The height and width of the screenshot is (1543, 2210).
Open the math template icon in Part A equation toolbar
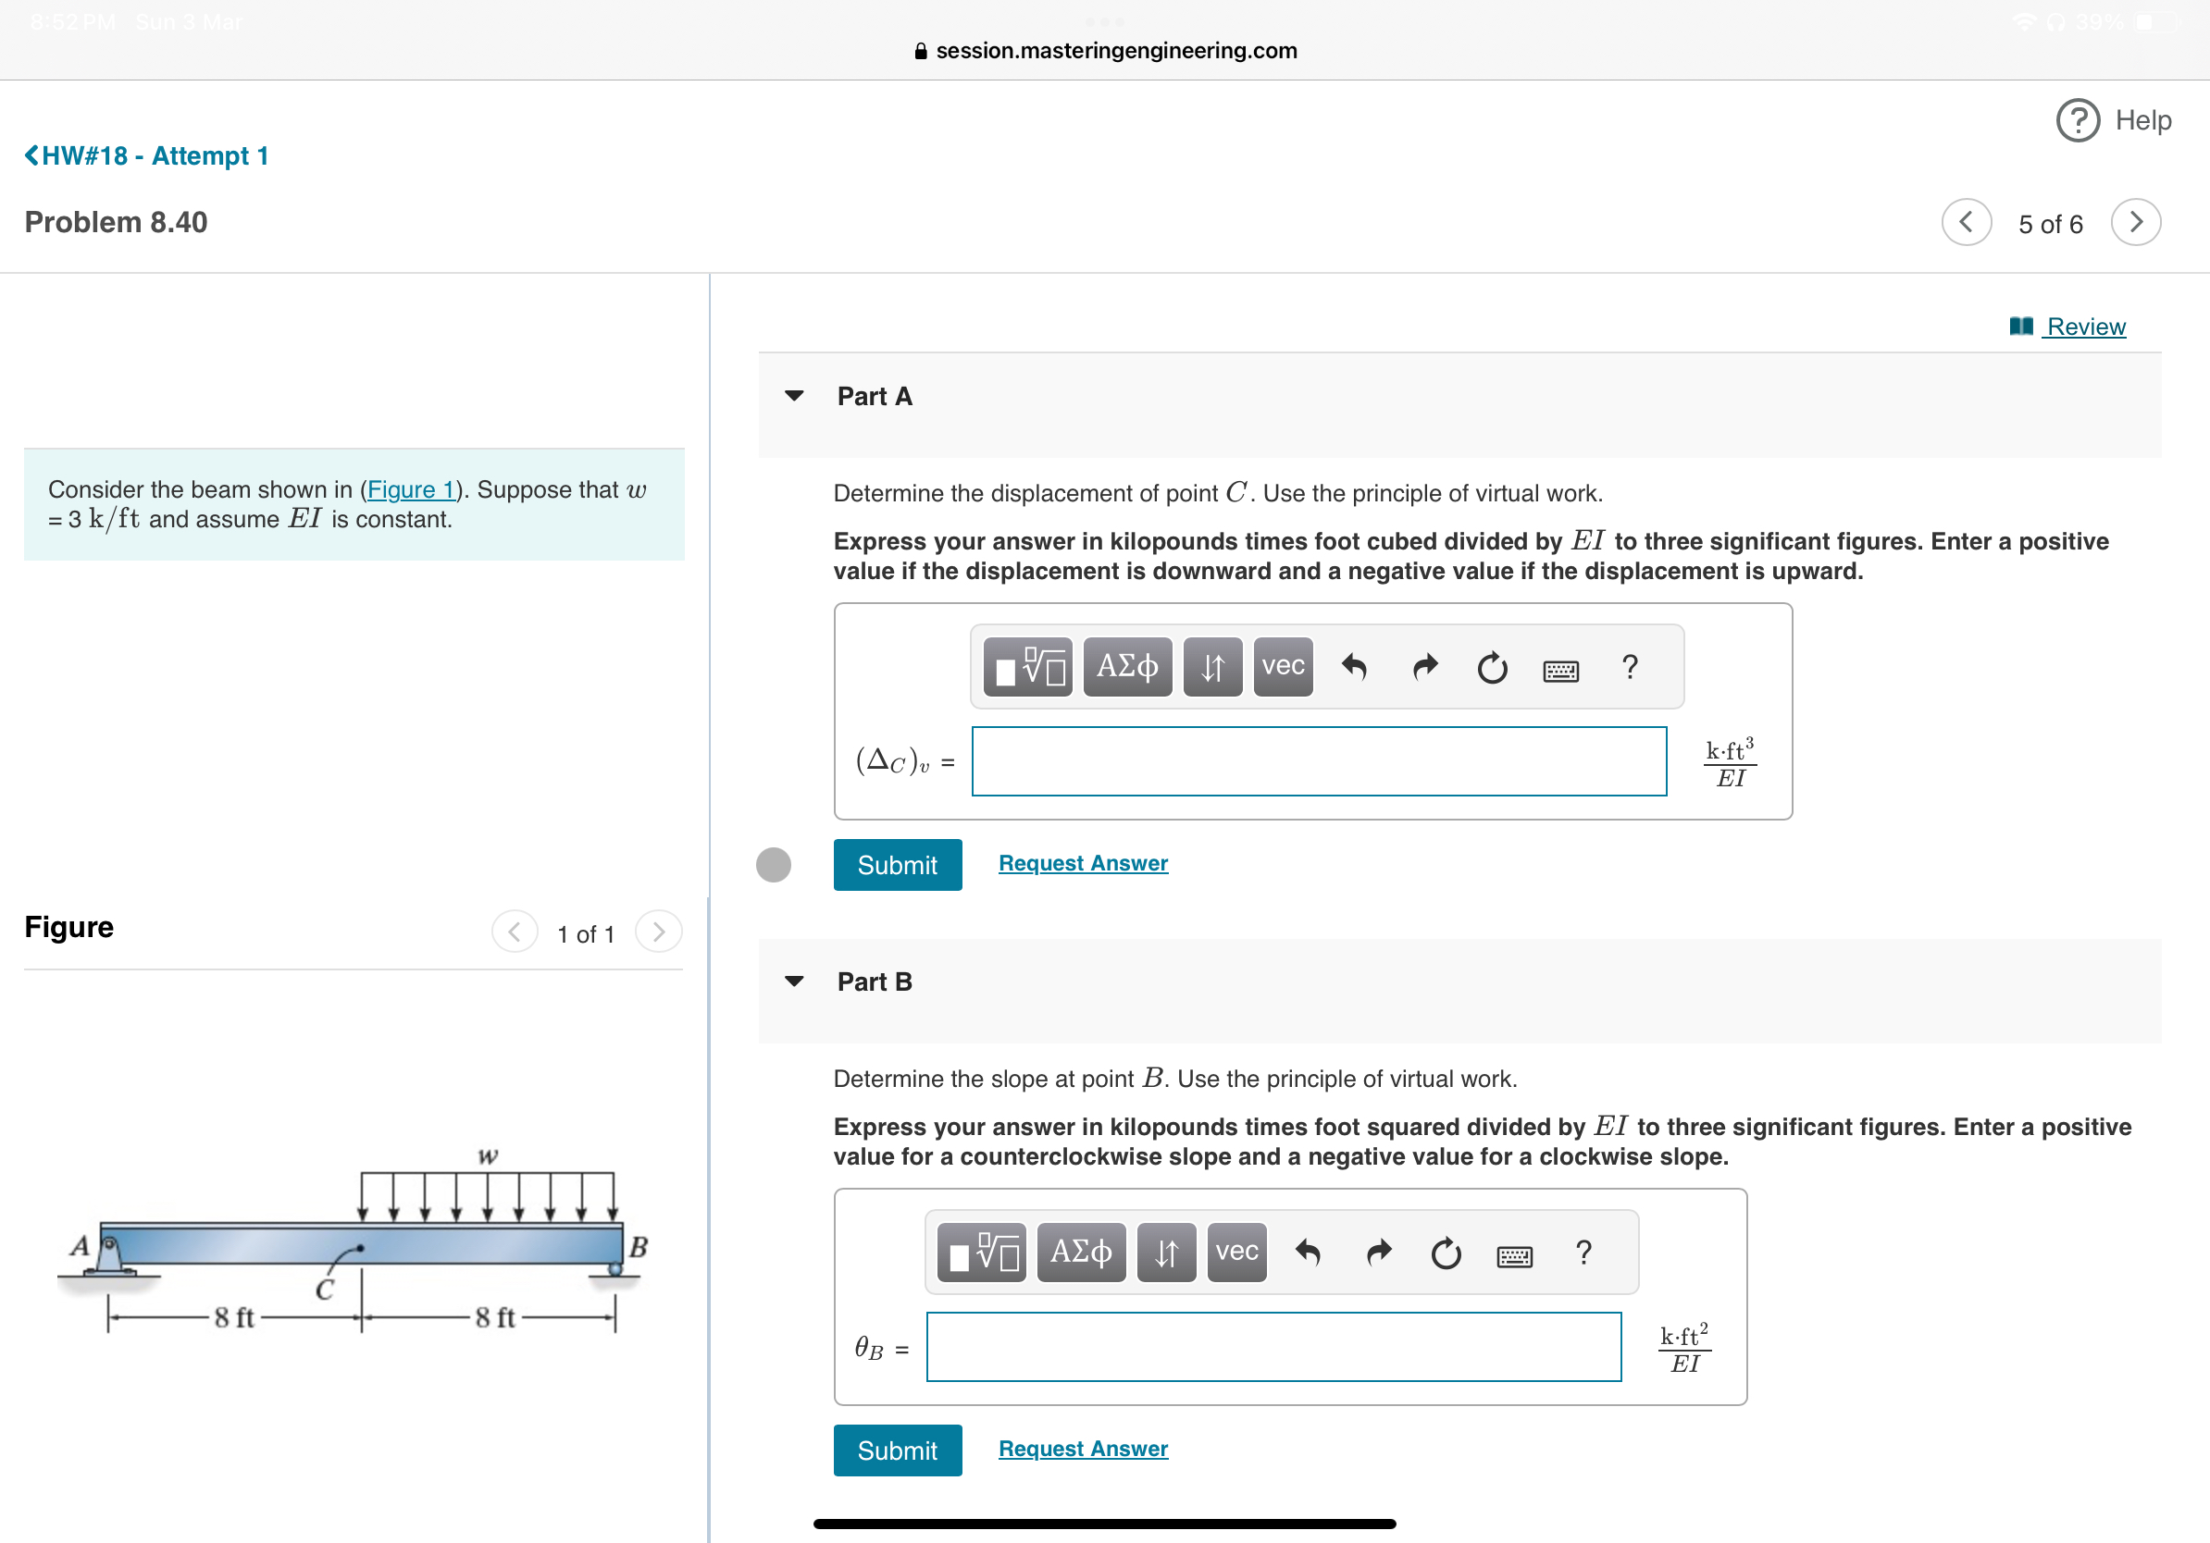point(1028,666)
